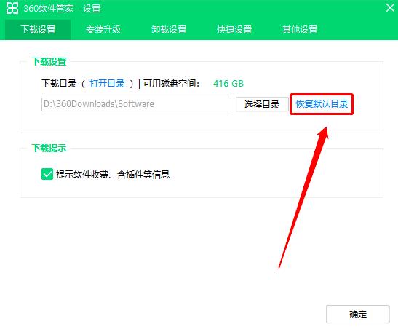Select the 快捷设置 tab

coord(234,30)
